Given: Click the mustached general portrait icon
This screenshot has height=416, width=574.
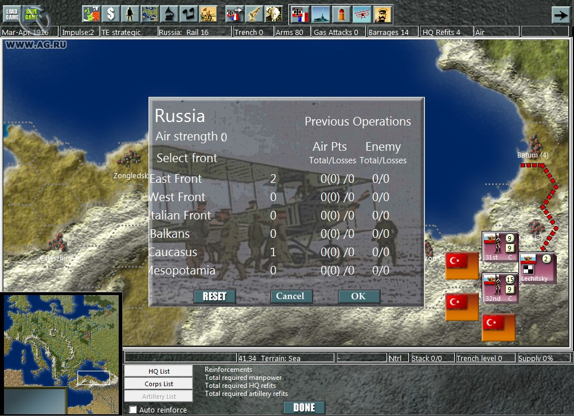Looking at the screenshot, I should [382, 14].
